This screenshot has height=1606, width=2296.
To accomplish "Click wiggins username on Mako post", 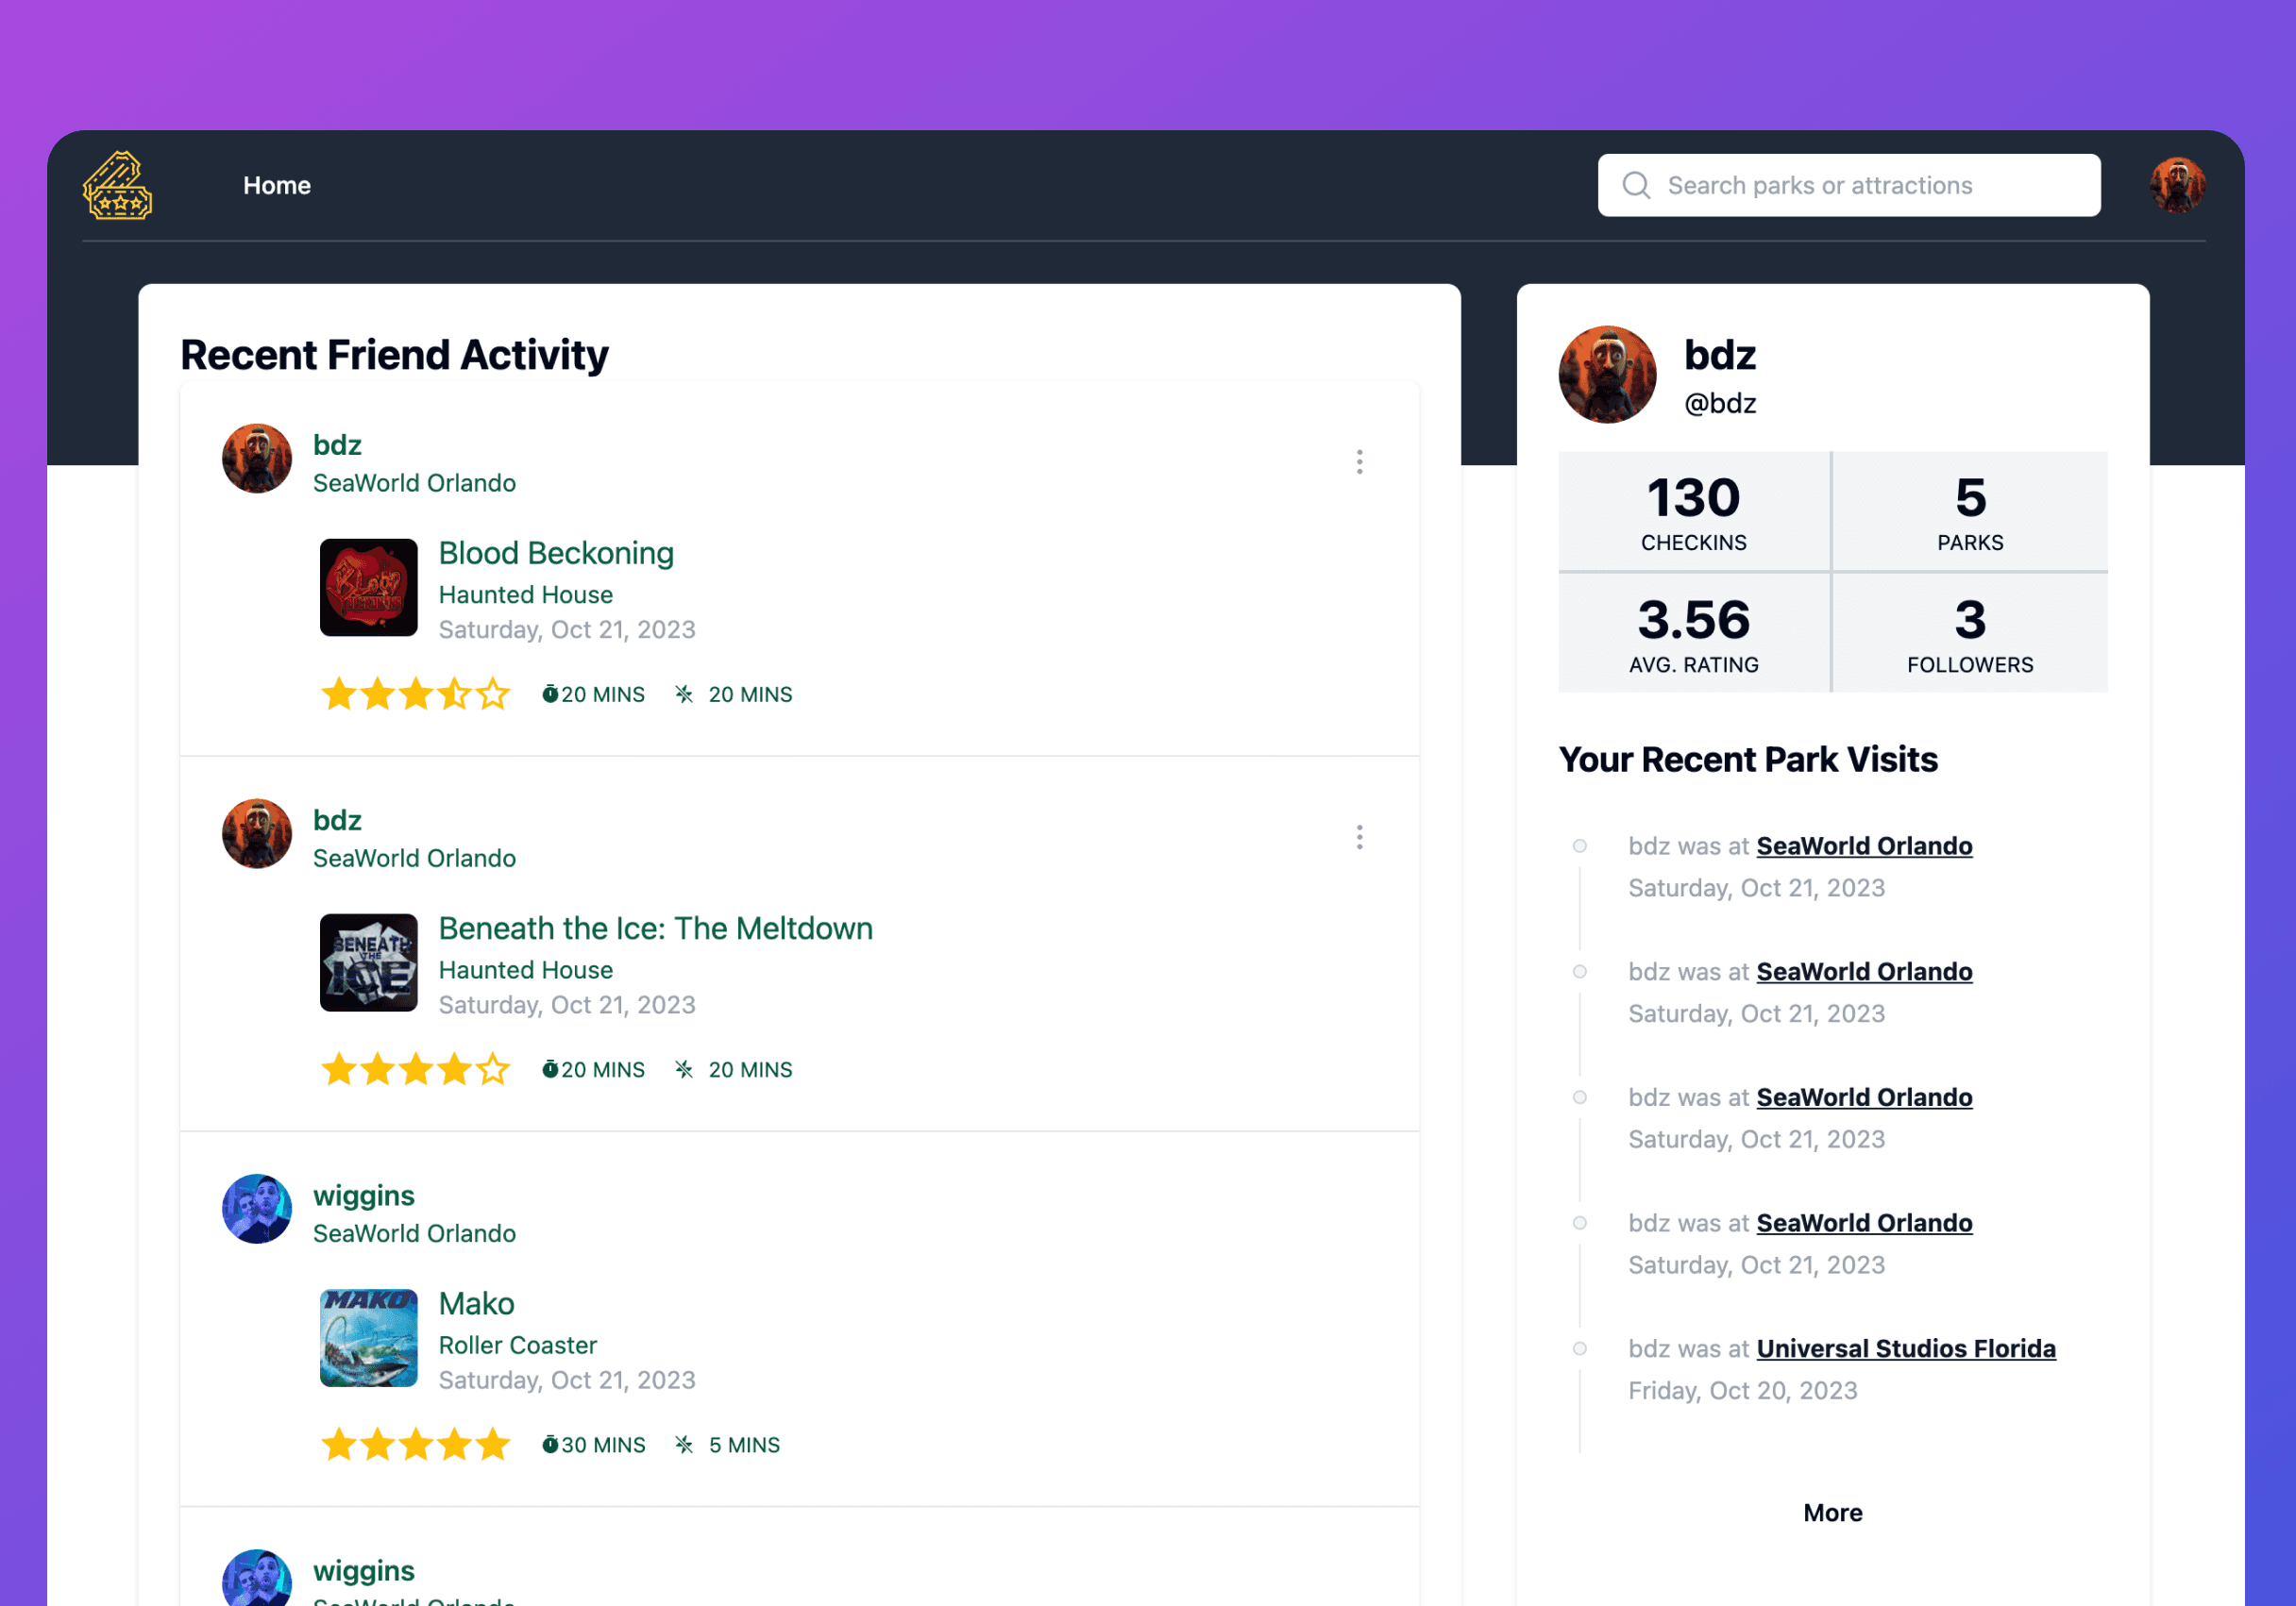I will [363, 1196].
